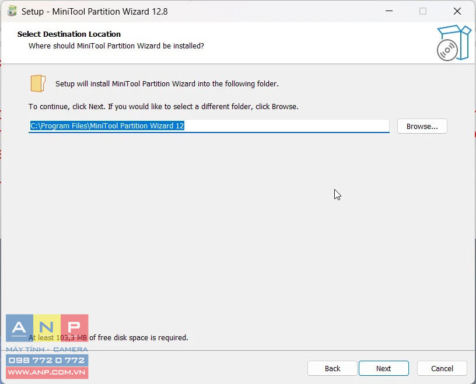The width and height of the screenshot is (476, 384).
Task: Click the 'To continue, click Next' instruction
Action: click(163, 107)
